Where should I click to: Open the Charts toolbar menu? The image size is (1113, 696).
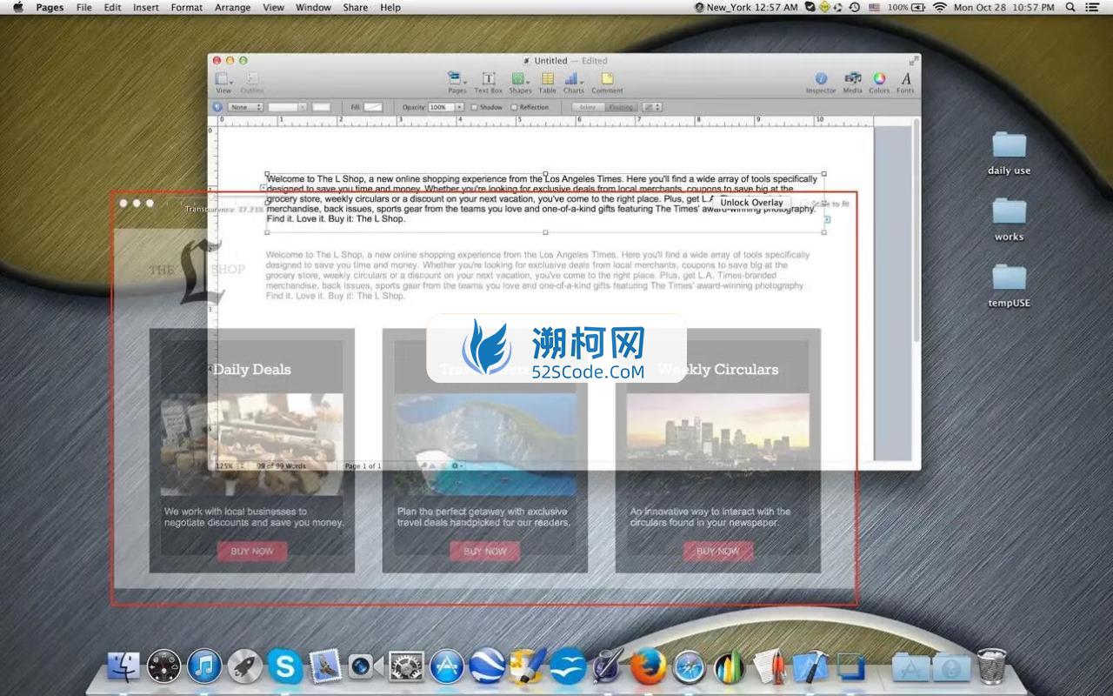(x=573, y=82)
